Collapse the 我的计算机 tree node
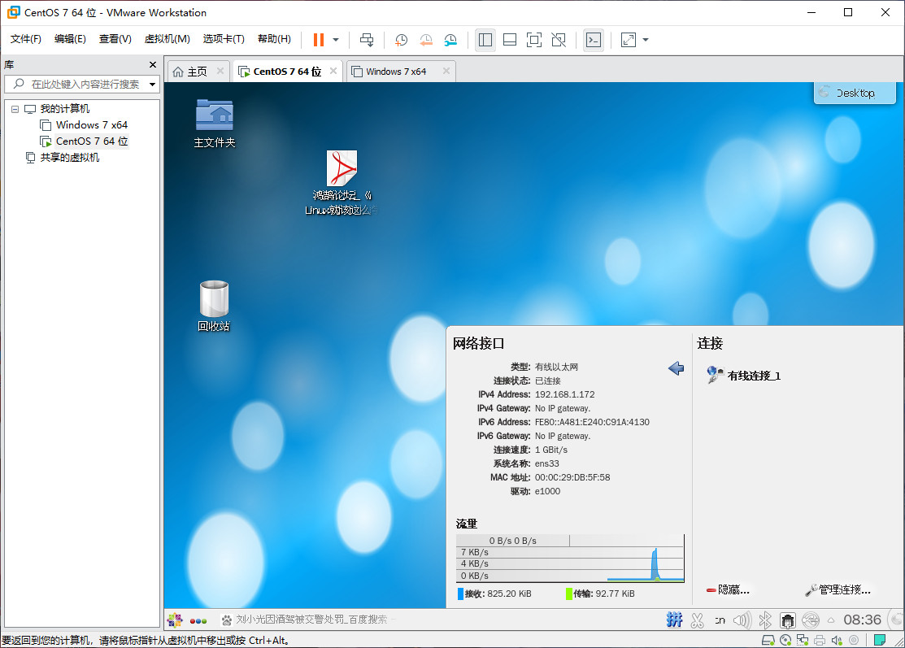 15,108
